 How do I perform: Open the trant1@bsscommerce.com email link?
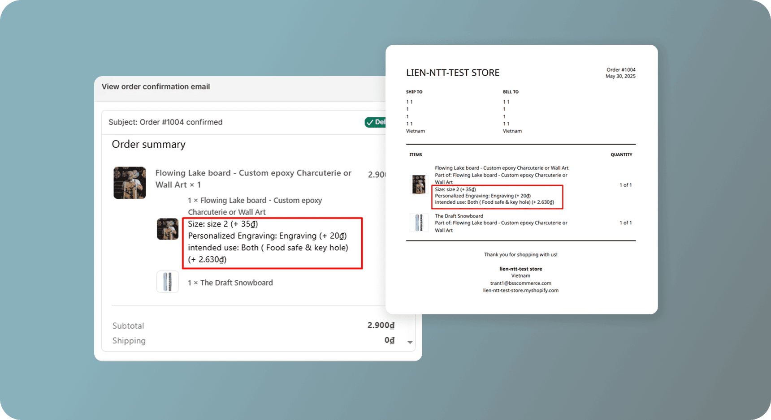point(520,283)
